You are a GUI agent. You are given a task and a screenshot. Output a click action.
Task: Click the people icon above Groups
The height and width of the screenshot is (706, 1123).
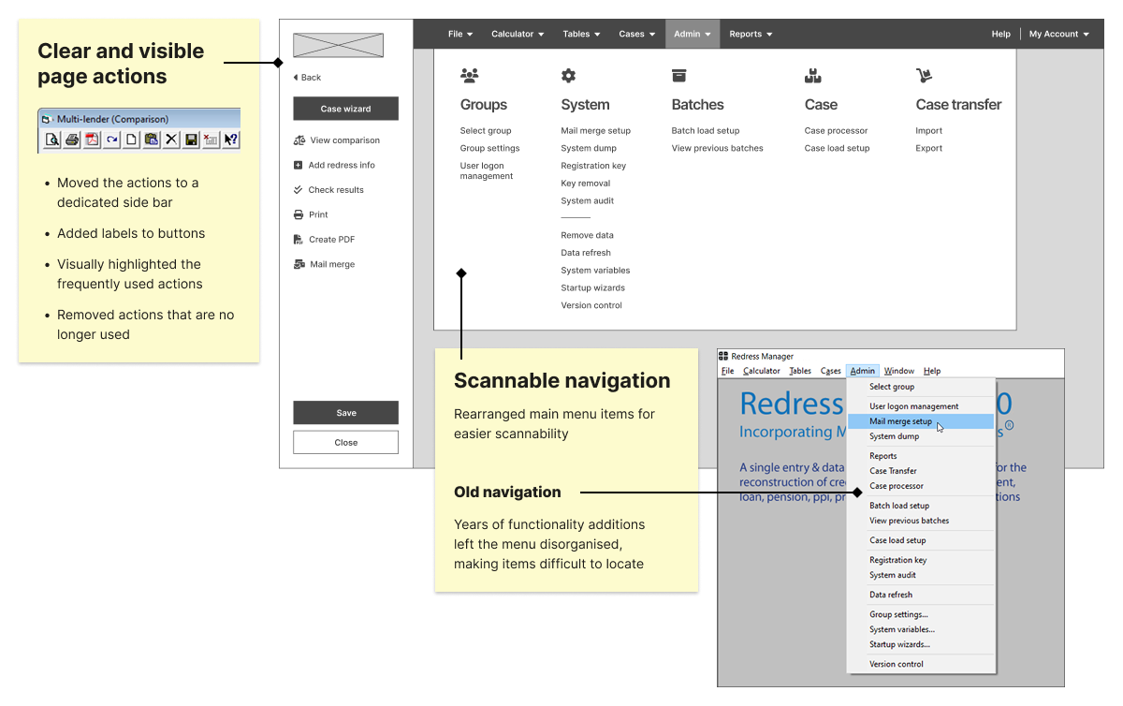[x=470, y=76]
